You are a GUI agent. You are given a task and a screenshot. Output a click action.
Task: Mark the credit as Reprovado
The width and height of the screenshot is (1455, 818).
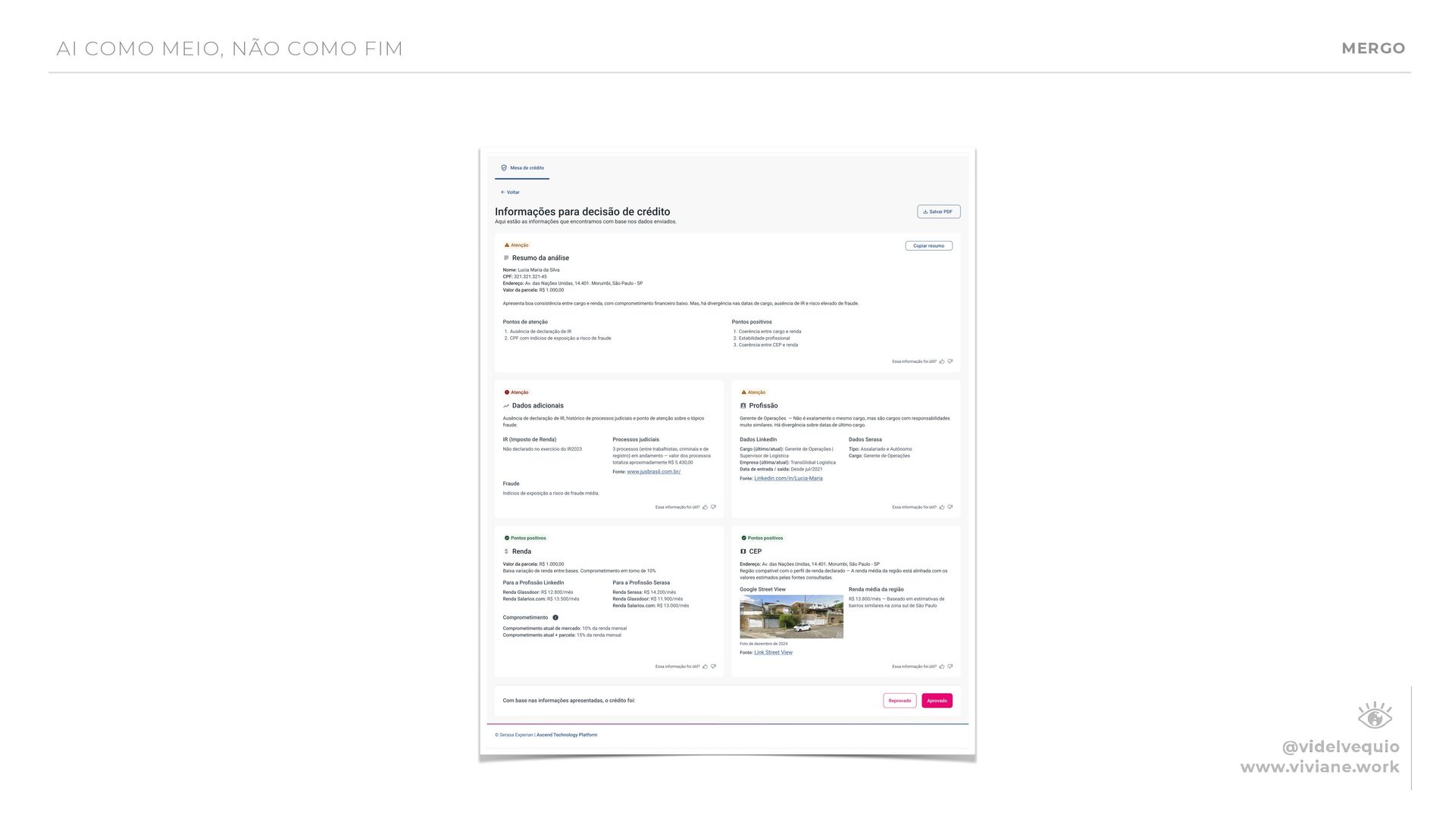click(900, 701)
